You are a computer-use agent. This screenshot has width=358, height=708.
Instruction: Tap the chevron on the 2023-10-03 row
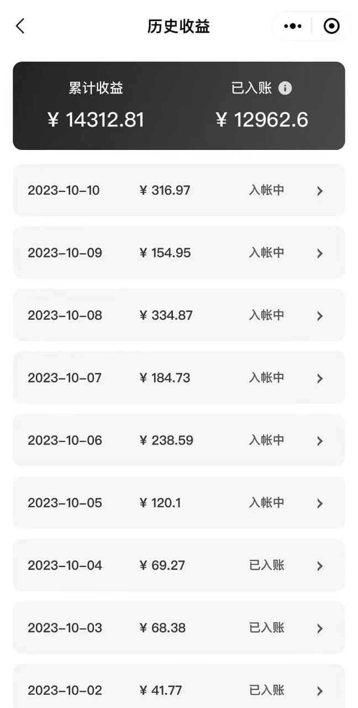320,628
